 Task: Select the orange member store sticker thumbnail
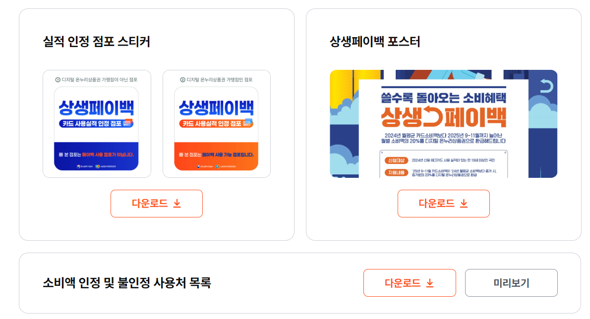pyautogui.click(x=216, y=128)
